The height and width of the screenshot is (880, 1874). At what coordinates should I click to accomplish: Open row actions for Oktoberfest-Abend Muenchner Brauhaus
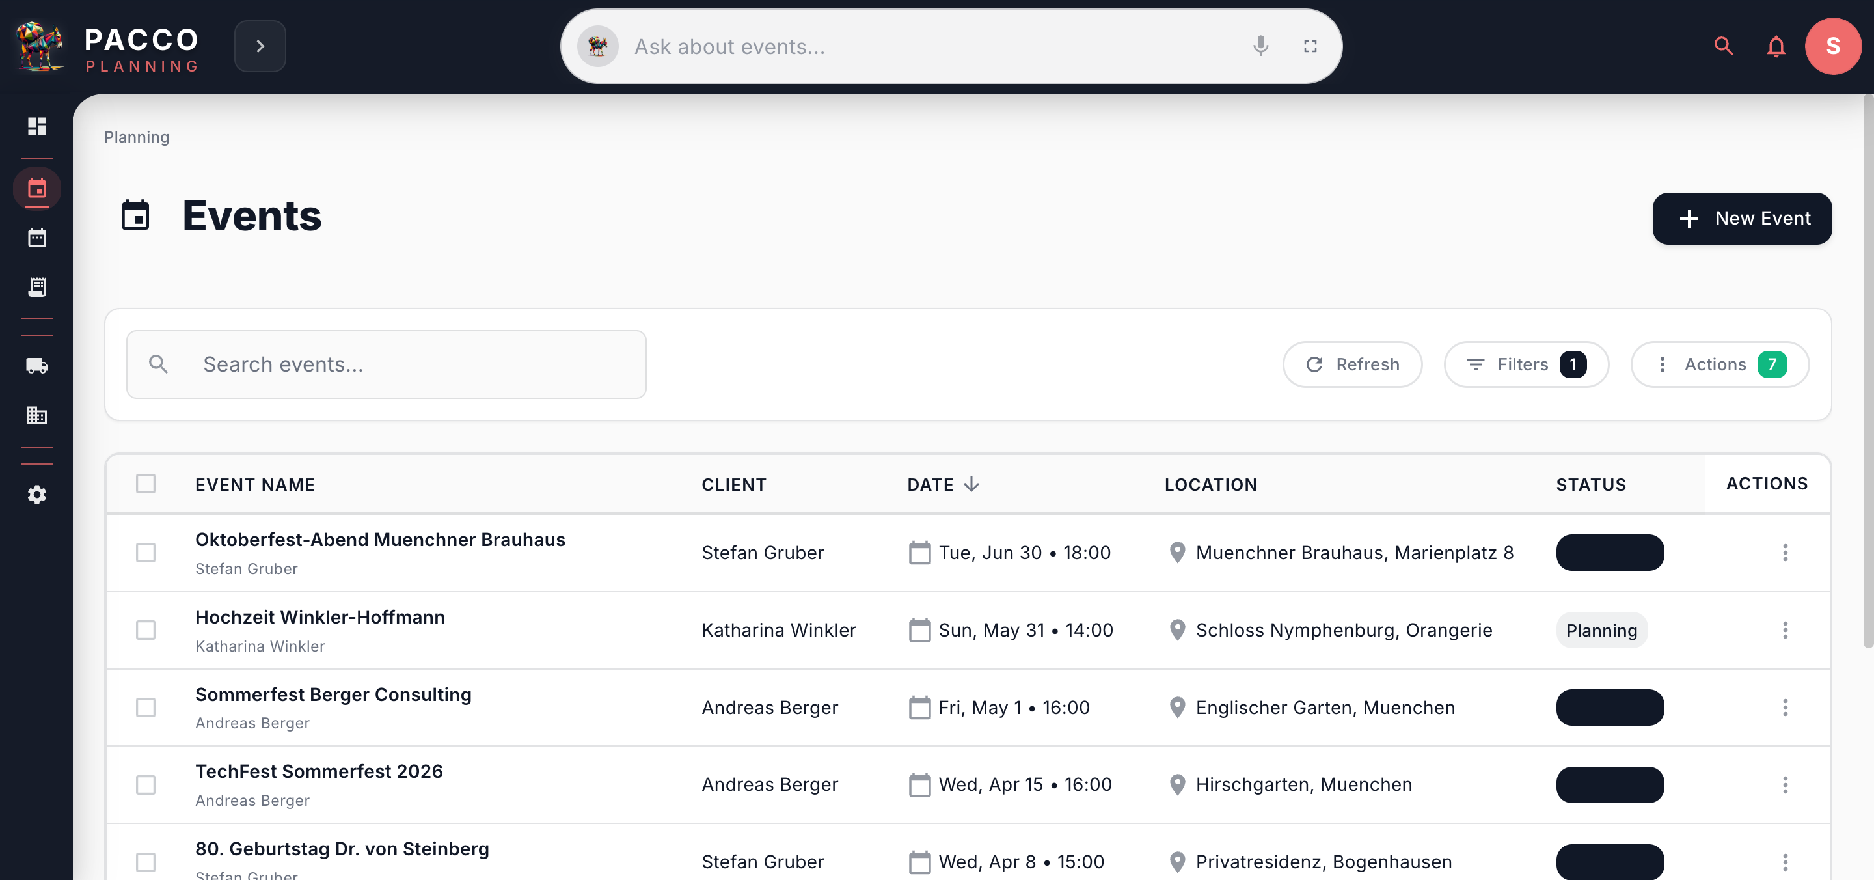[1784, 553]
